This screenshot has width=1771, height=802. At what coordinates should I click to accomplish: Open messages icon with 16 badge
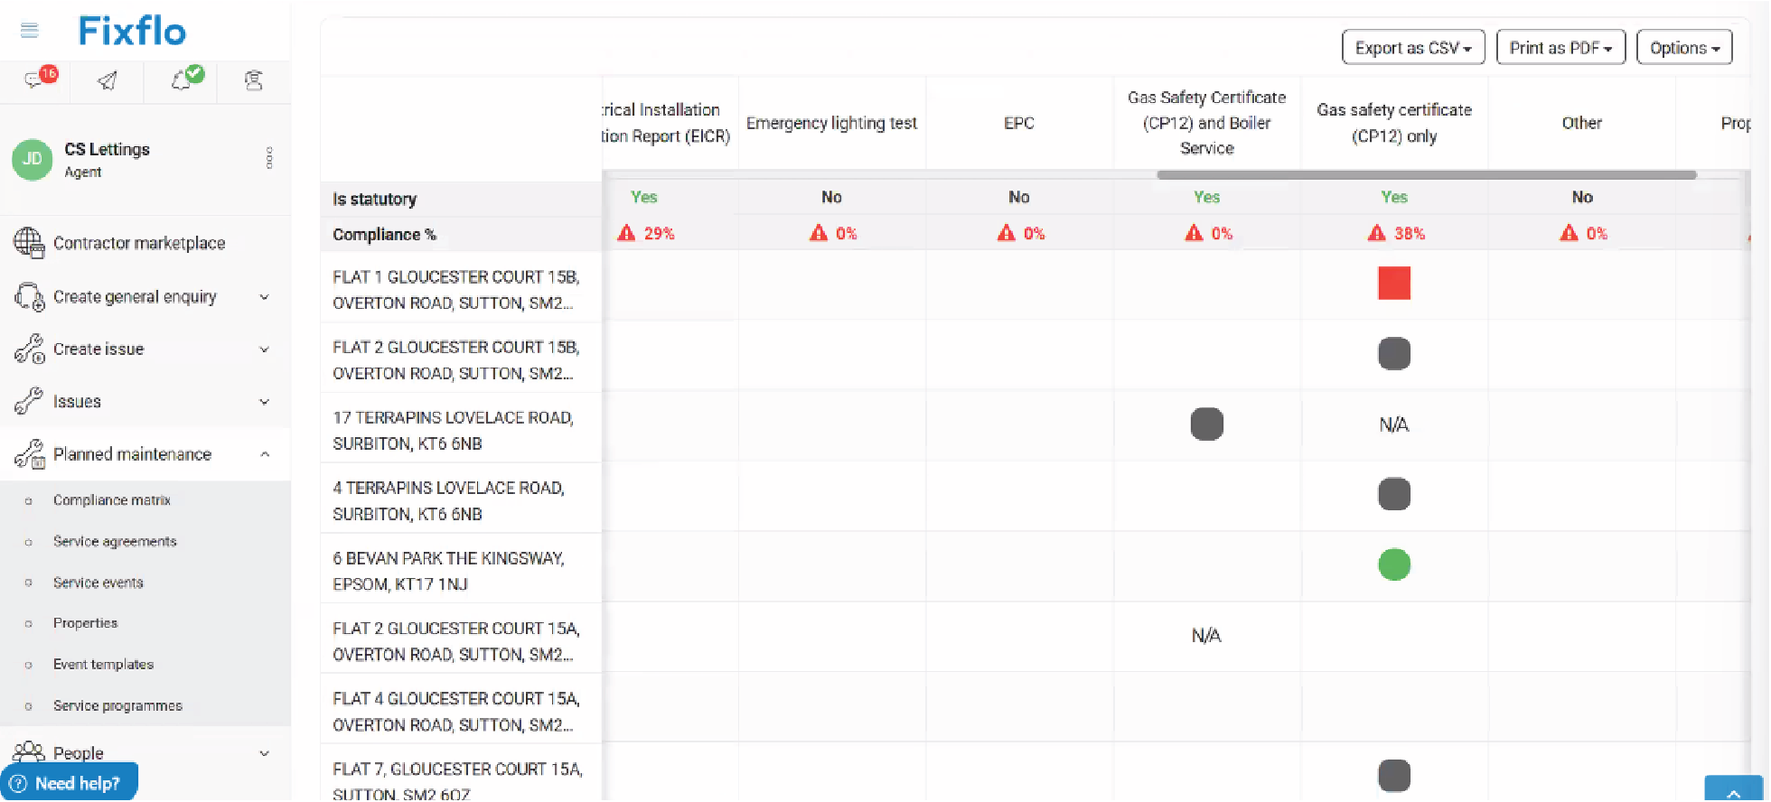[36, 80]
